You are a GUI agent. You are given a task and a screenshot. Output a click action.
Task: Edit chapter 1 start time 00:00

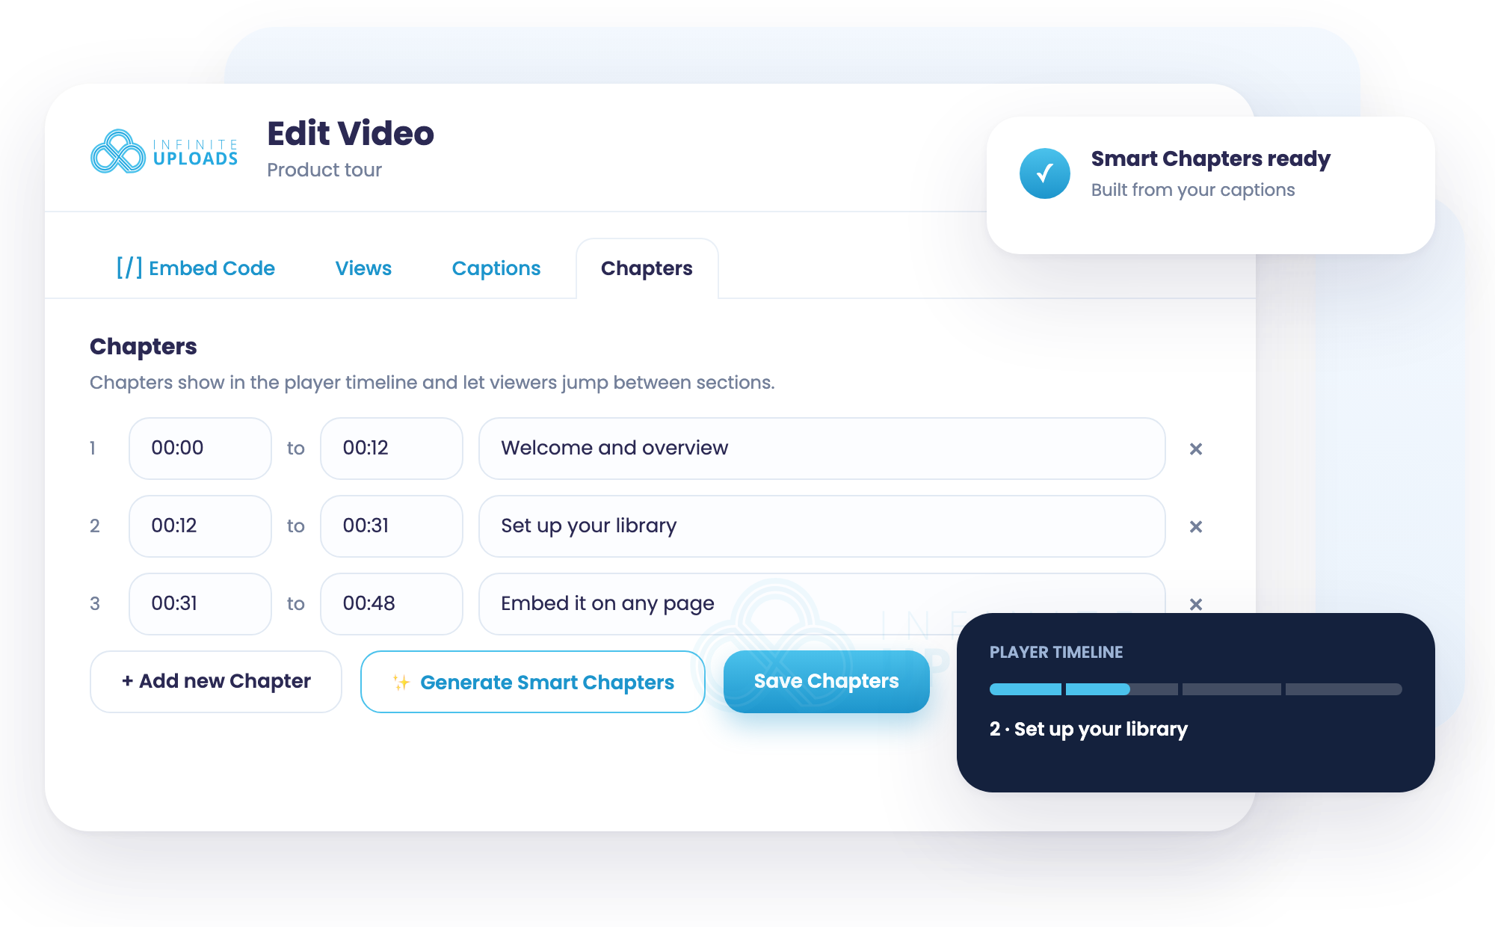[200, 449]
